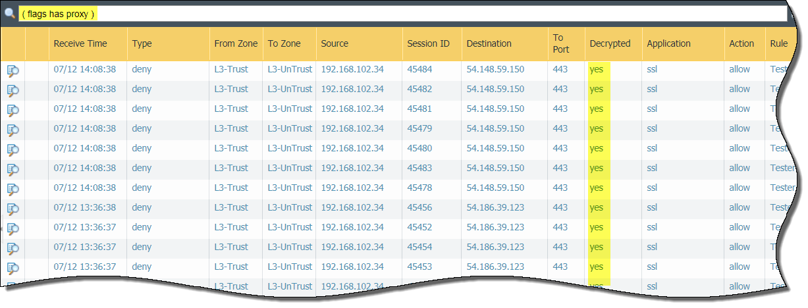Click session ID 45478 link
The width and height of the screenshot is (808, 308).
(419, 188)
